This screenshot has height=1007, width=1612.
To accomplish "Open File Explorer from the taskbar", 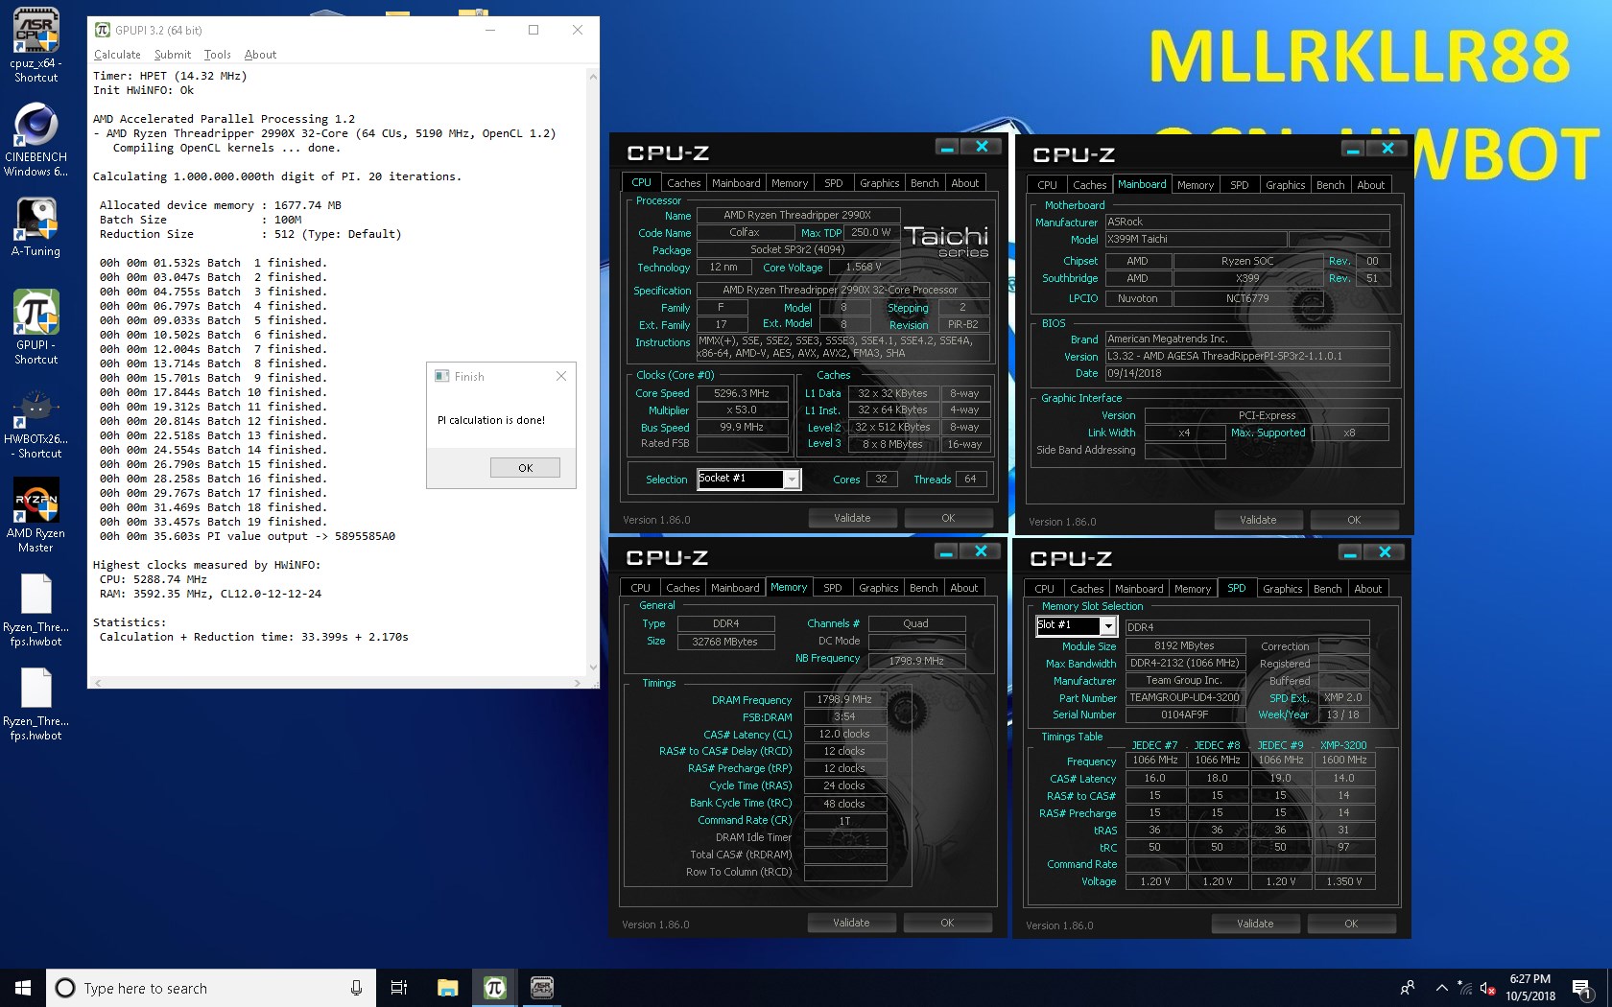I will point(447,988).
